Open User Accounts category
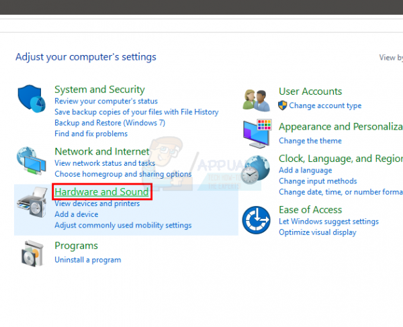Image resolution: width=403 pixels, height=327 pixels. pos(310,91)
